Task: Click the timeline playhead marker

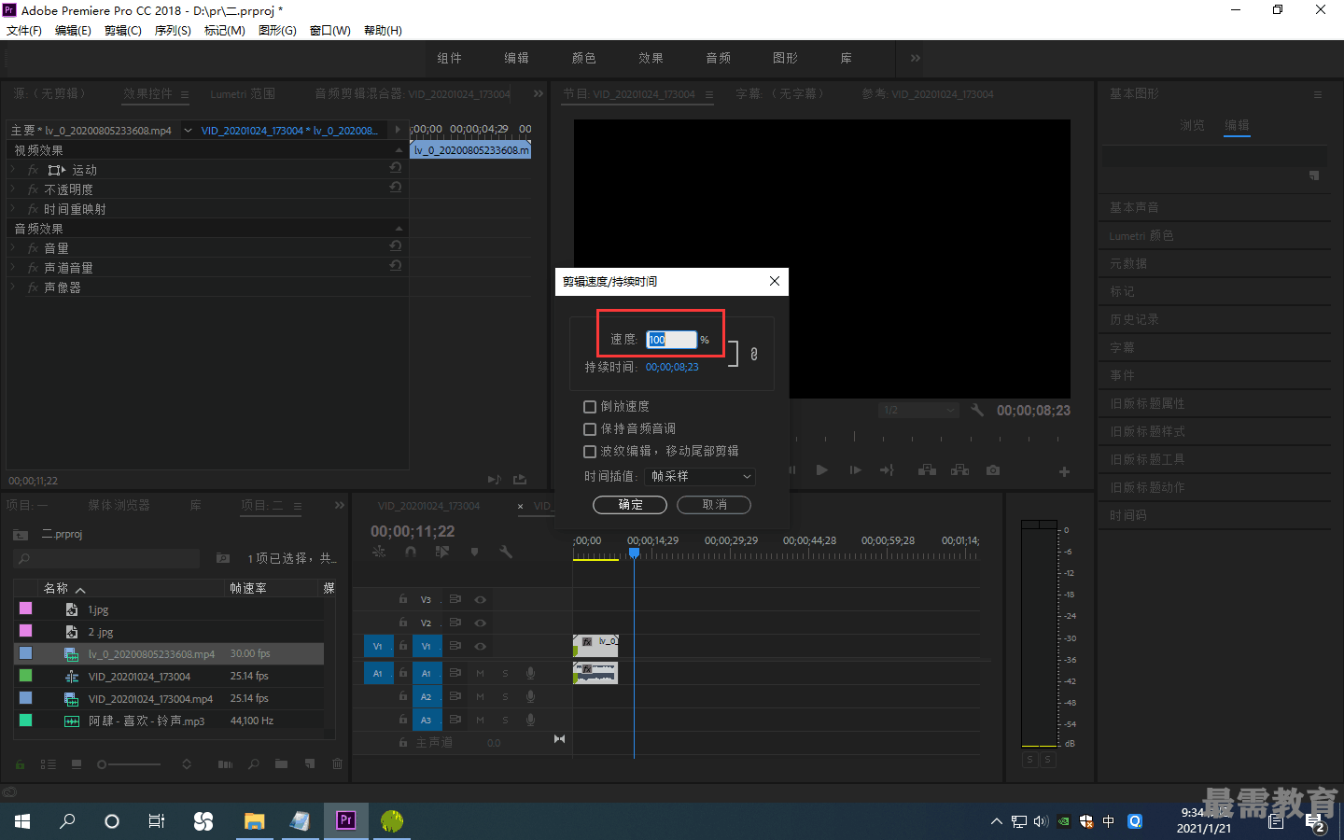Action: point(634,553)
